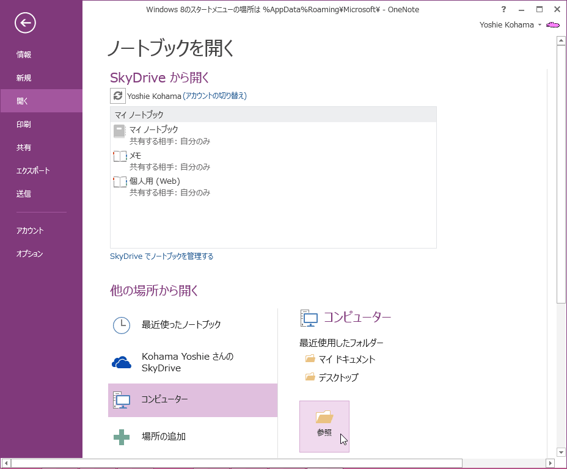Click アカウントの切り替え link

click(215, 96)
